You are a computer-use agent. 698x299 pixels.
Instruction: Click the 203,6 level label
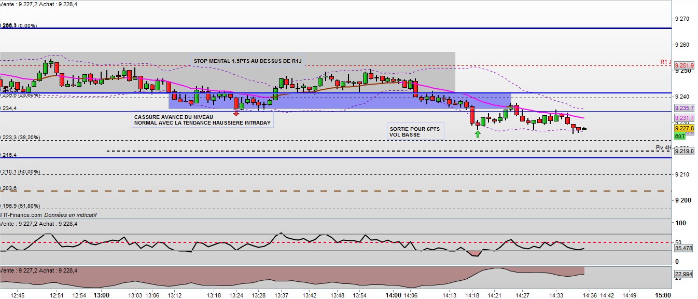(x=9, y=188)
